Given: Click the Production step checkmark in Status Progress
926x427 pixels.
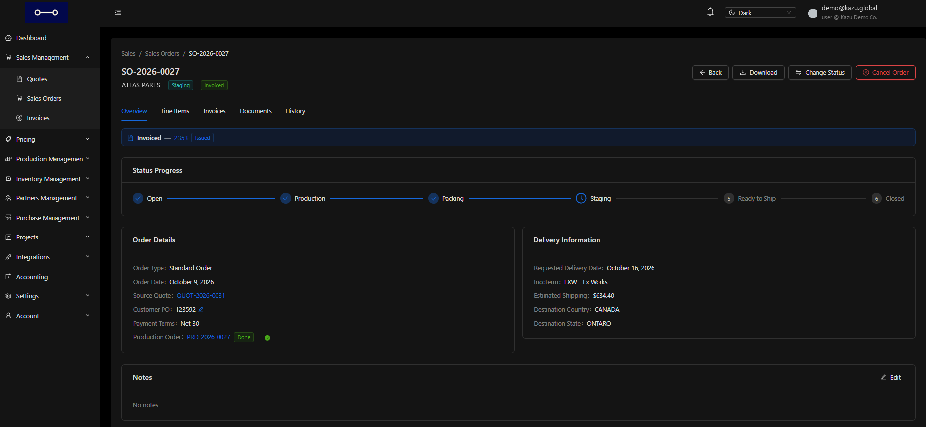Looking at the screenshot, I should 286,198.
